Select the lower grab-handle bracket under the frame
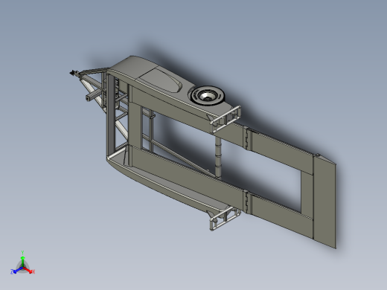 coord(225,219)
